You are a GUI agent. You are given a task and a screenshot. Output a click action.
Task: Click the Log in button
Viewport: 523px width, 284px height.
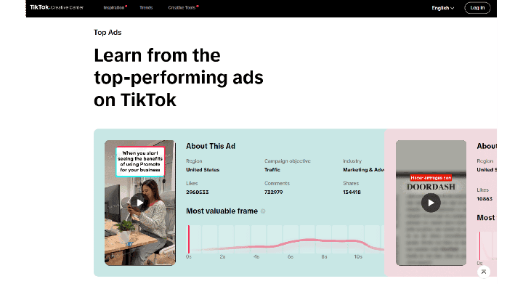click(x=477, y=8)
